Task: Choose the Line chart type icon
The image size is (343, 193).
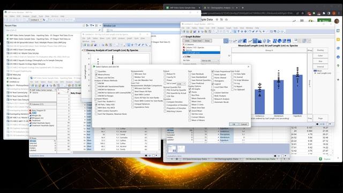Action: pyautogui.click(x=250, y=41)
